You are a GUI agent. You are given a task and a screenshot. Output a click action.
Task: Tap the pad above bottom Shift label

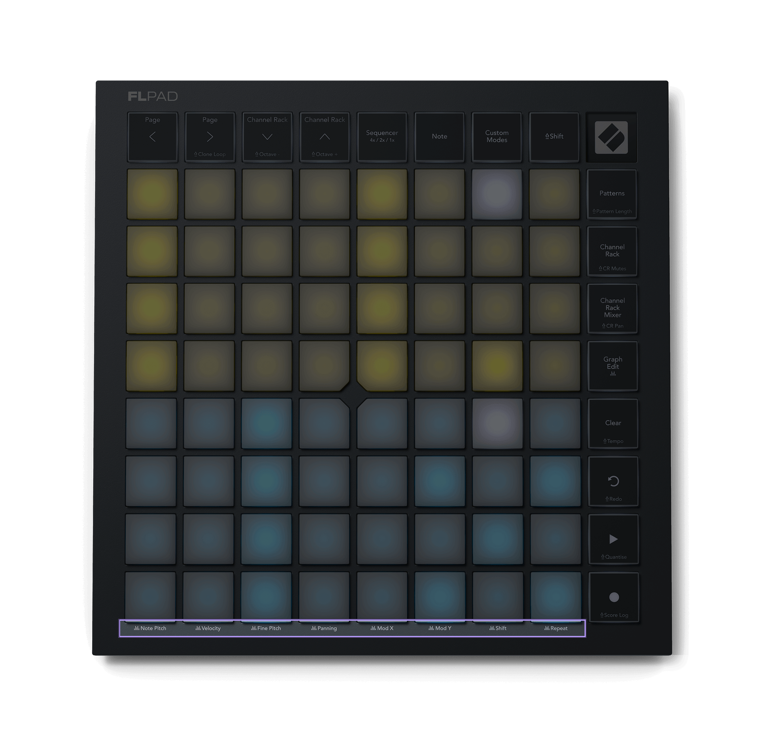click(x=498, y=596)
